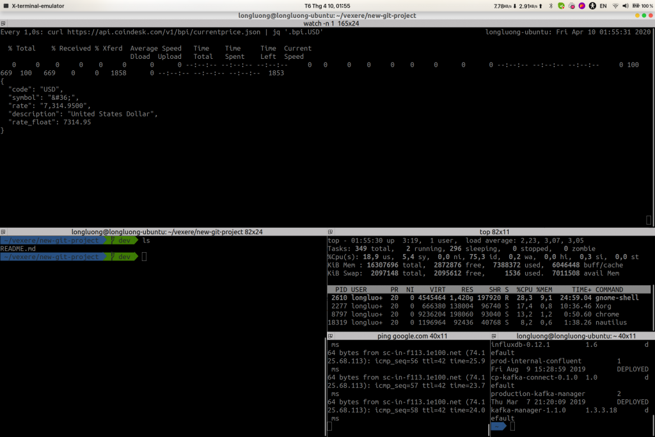Open the Bluetooth indicator in the top bar
Screen dimensions: 655x437
coord(551,6)
